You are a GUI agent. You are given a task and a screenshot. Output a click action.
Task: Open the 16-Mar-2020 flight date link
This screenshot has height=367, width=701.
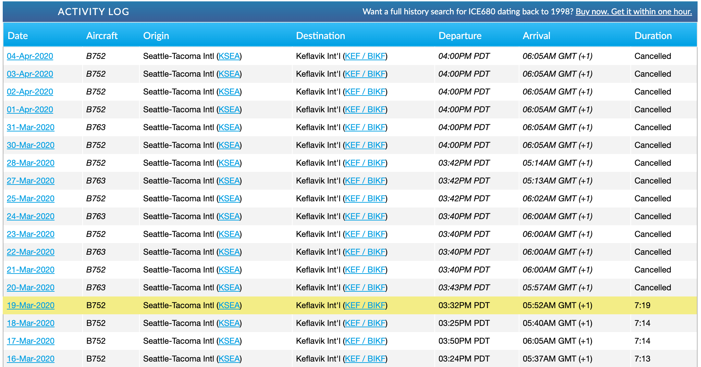(30, 359)
